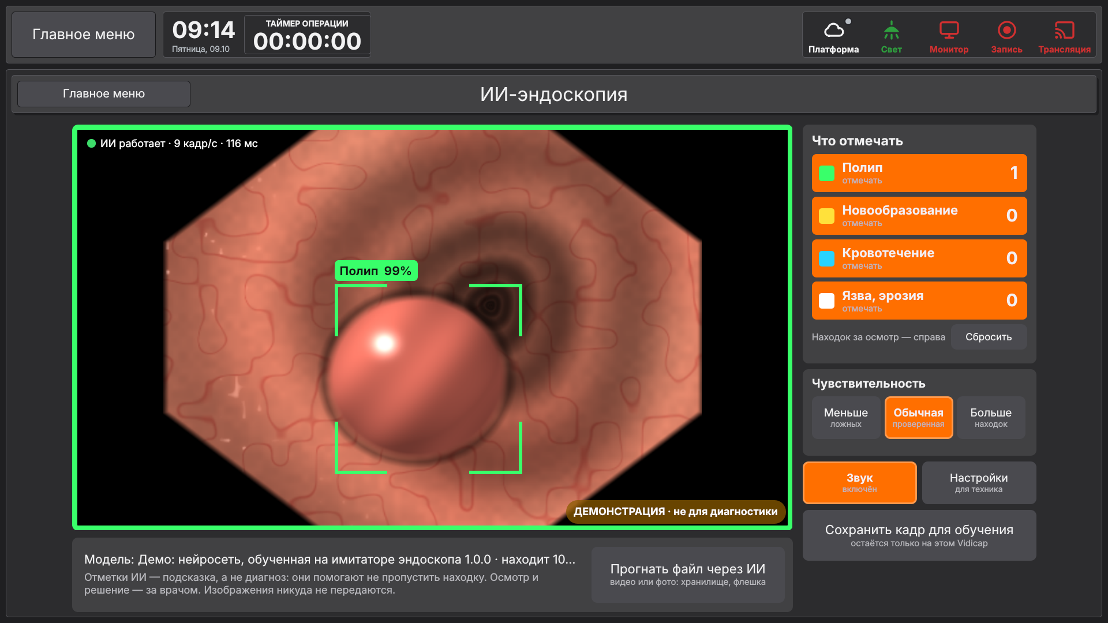Click the Новообразование findings count 0
1108x623 pixels.
coord(1012,216)
